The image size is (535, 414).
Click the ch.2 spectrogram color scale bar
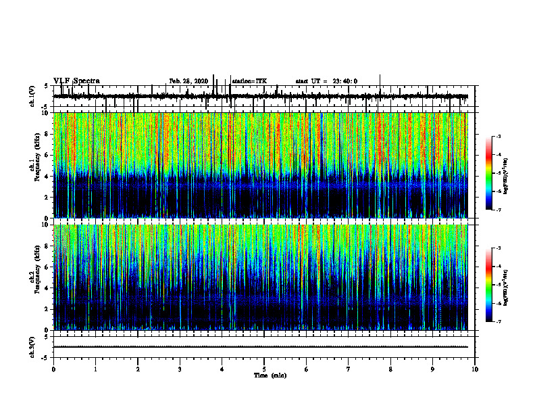click(x=488, y=285)
